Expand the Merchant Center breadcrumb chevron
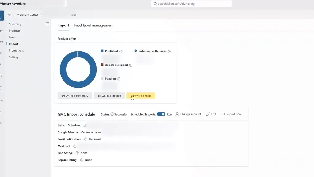The height and width of the screenshot is (177, 314). pos(41,15)
